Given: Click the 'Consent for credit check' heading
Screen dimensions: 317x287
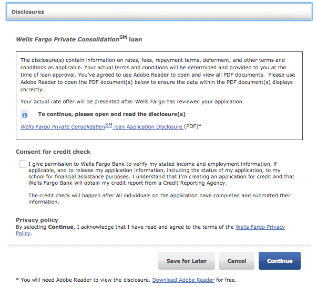Looking at the screenshot, I should pos(53,152).
